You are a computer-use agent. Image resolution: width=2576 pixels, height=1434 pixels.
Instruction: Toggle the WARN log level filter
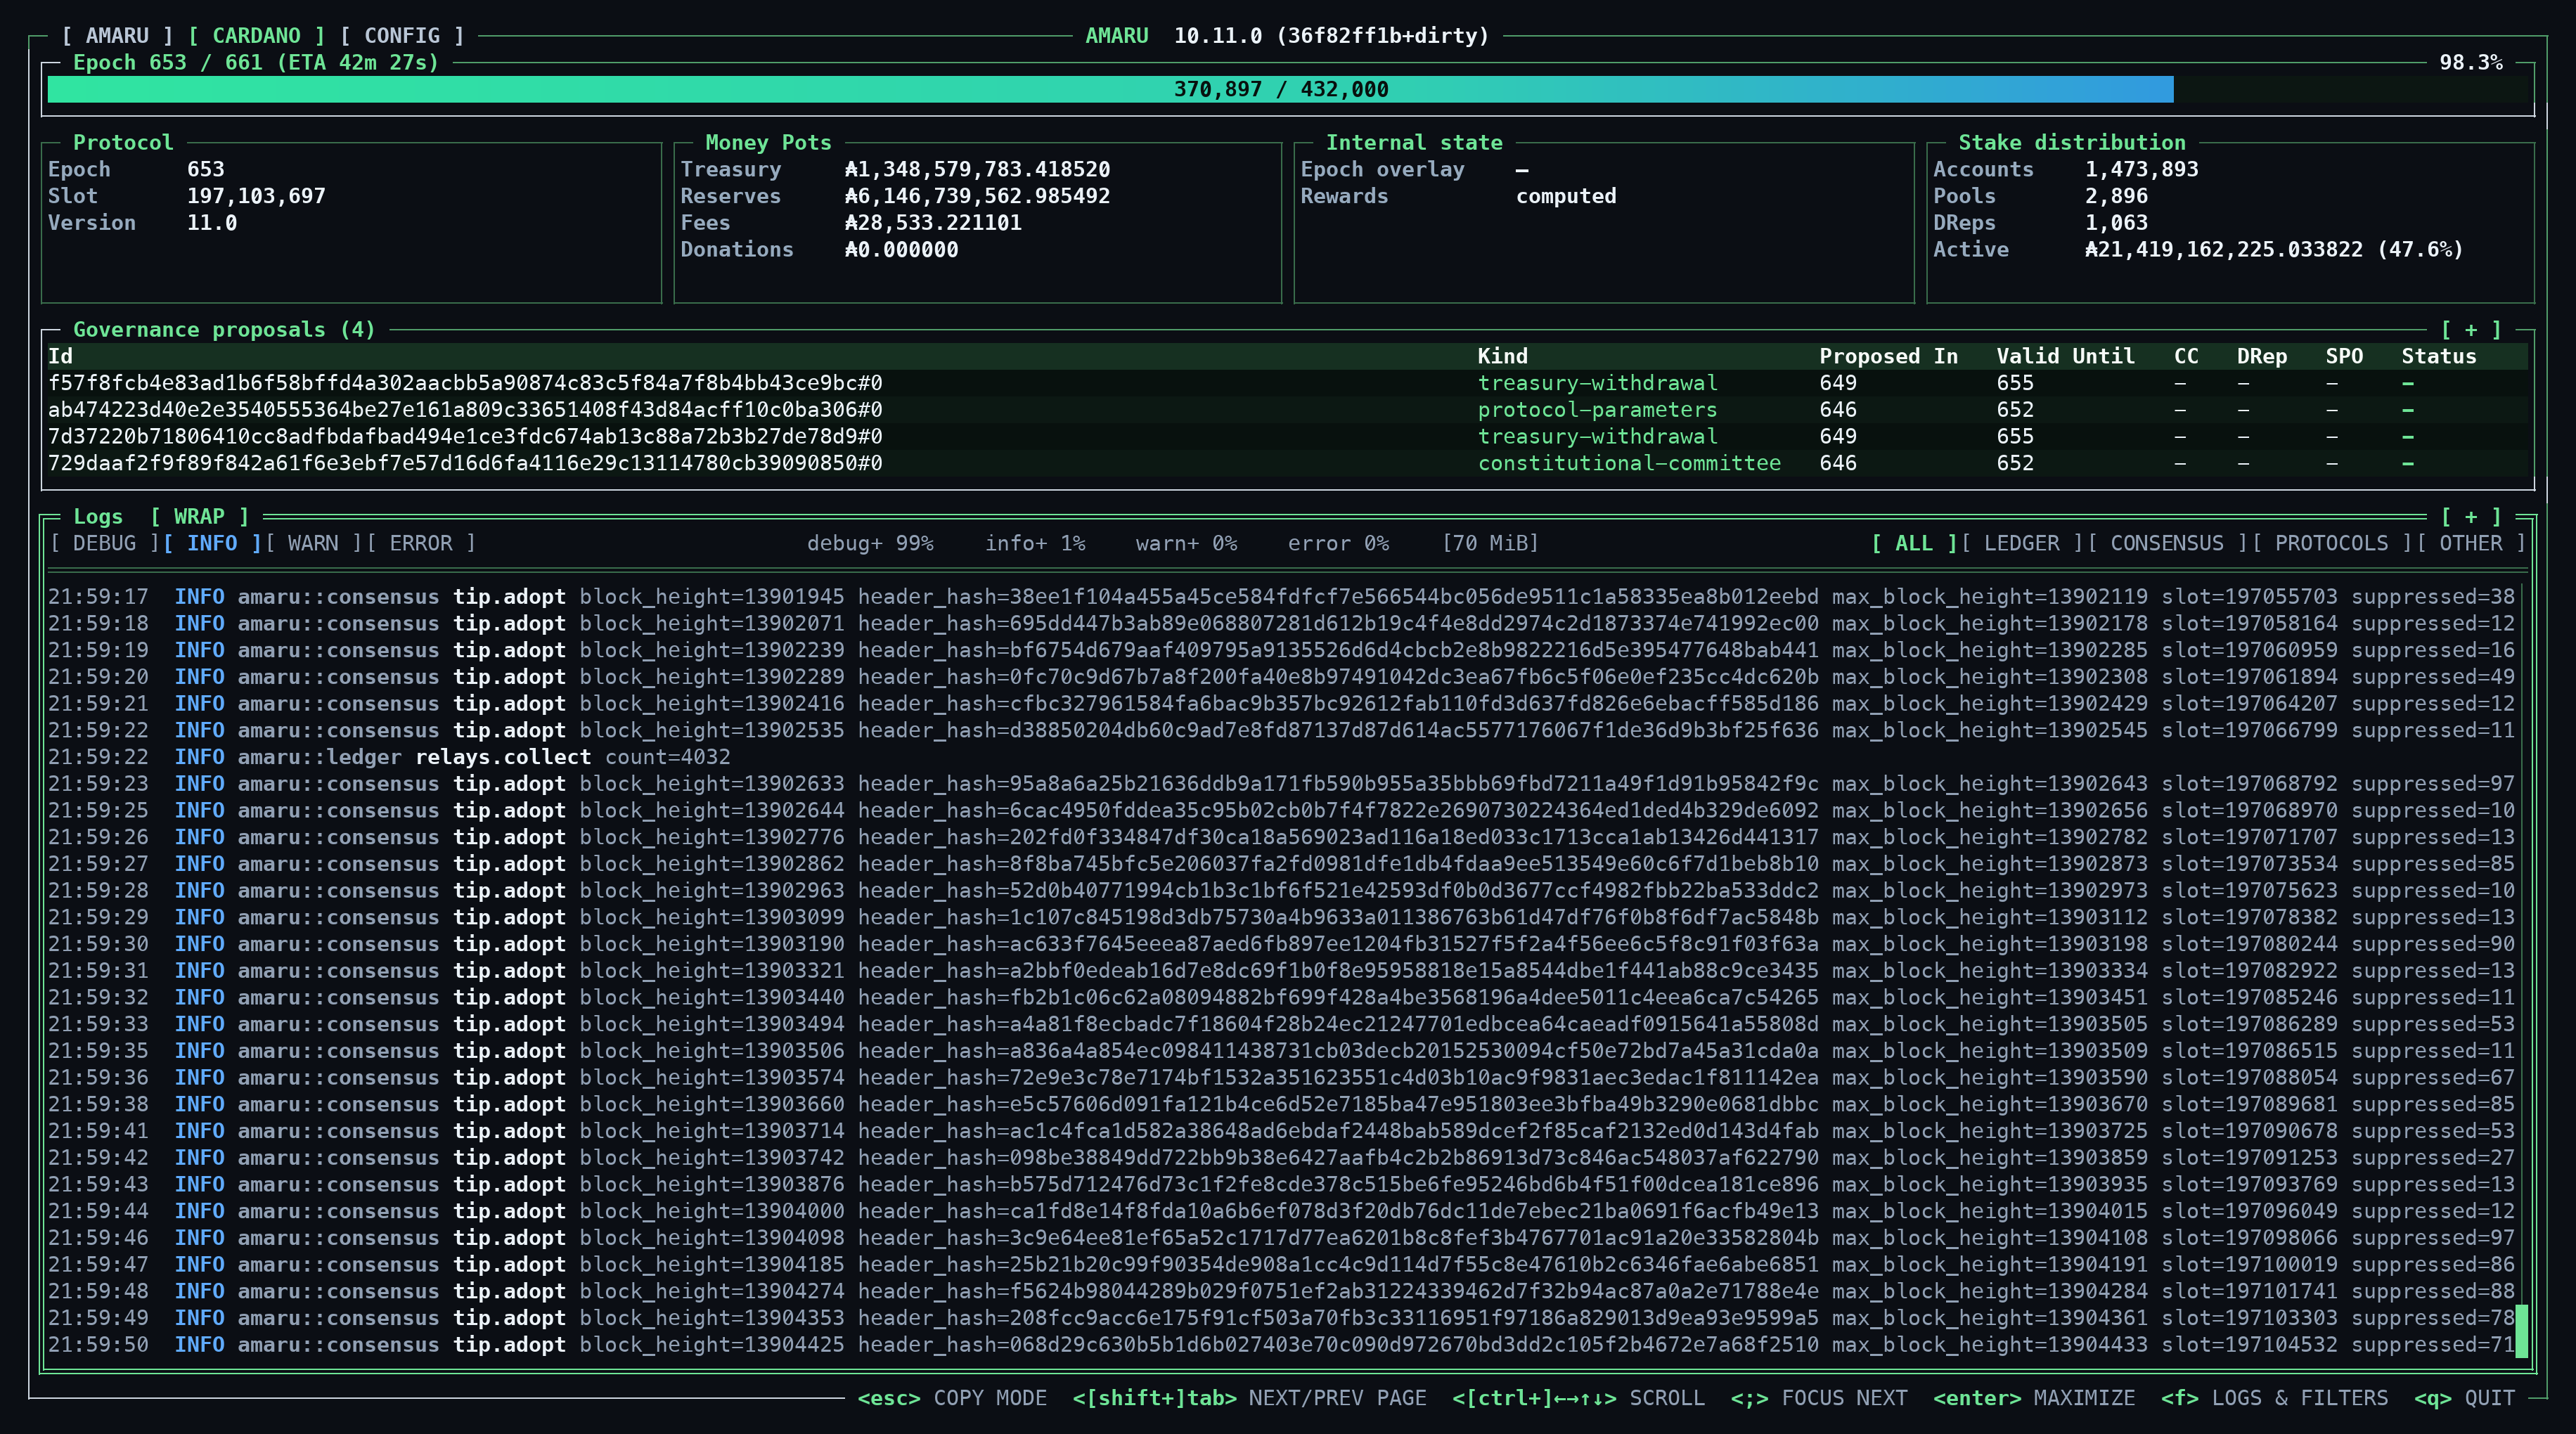pos(313,543)
